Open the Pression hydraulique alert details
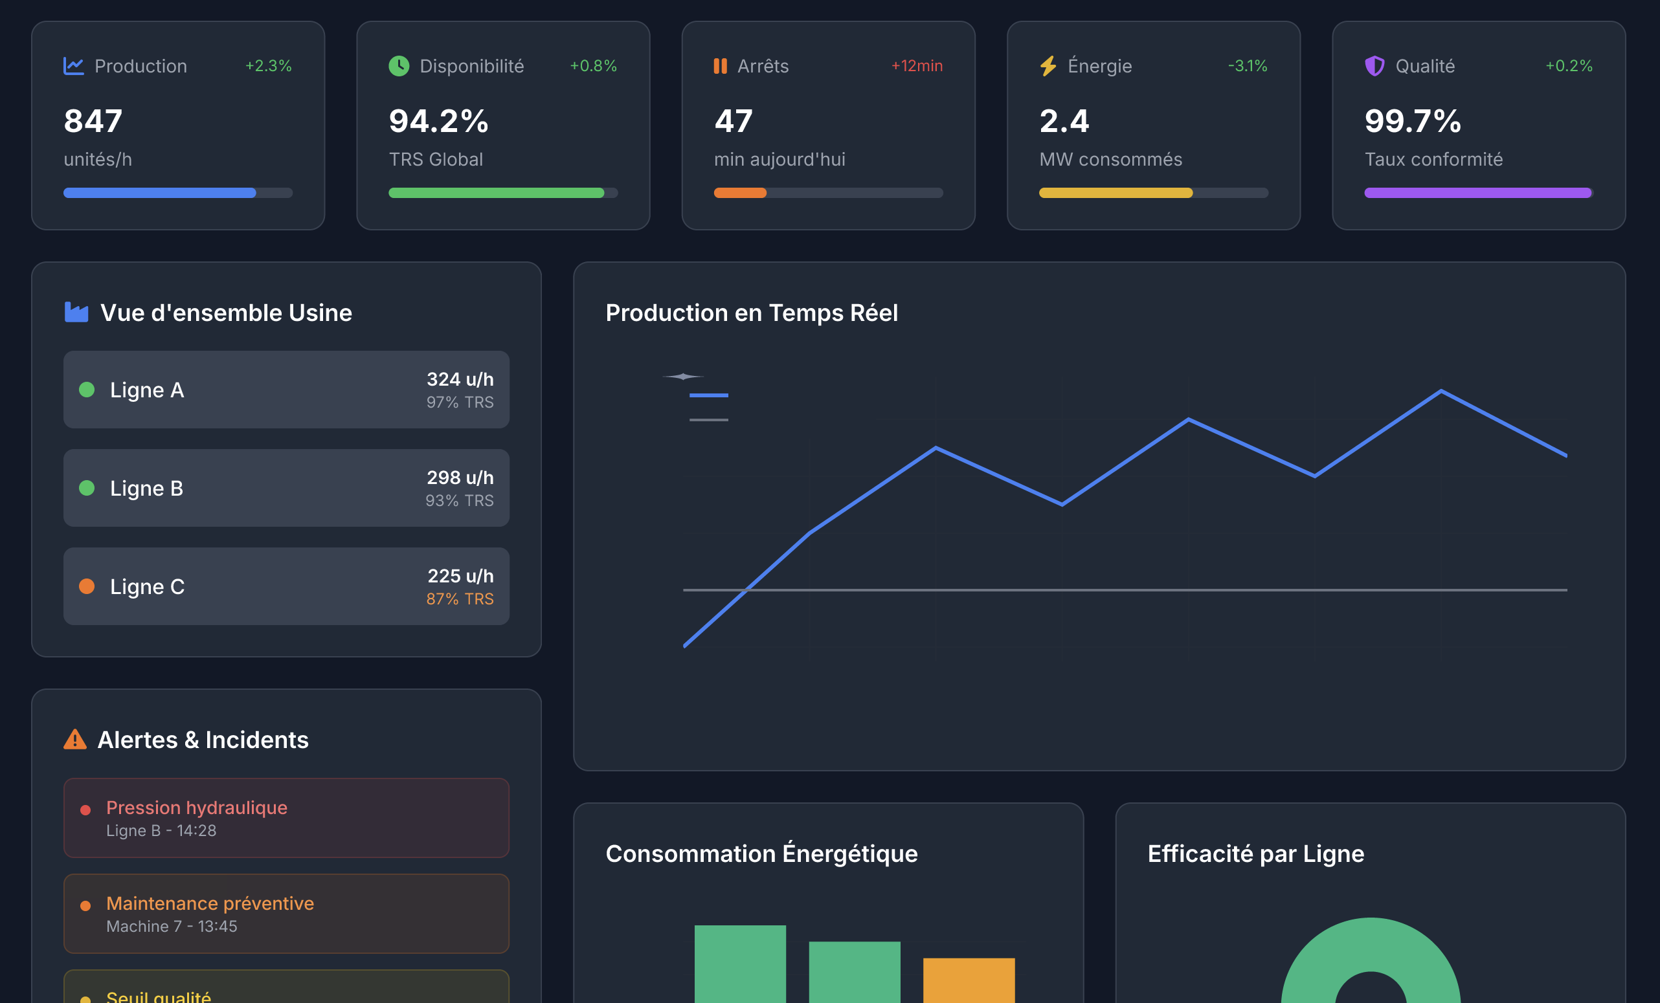This screenshot has width=1660, height=1003. pyautogui.click(x=286, y=817)
